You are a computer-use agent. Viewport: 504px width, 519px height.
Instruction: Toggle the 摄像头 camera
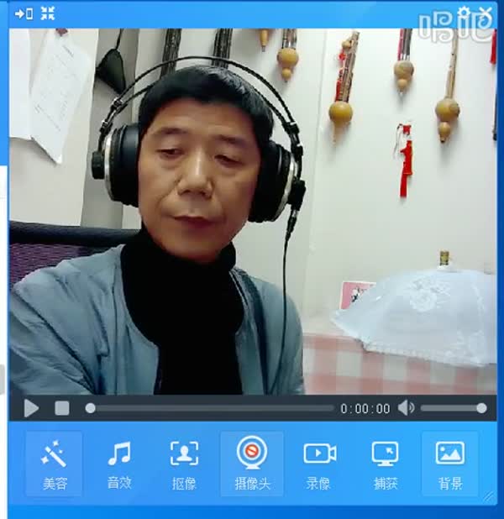click(251, 463)
